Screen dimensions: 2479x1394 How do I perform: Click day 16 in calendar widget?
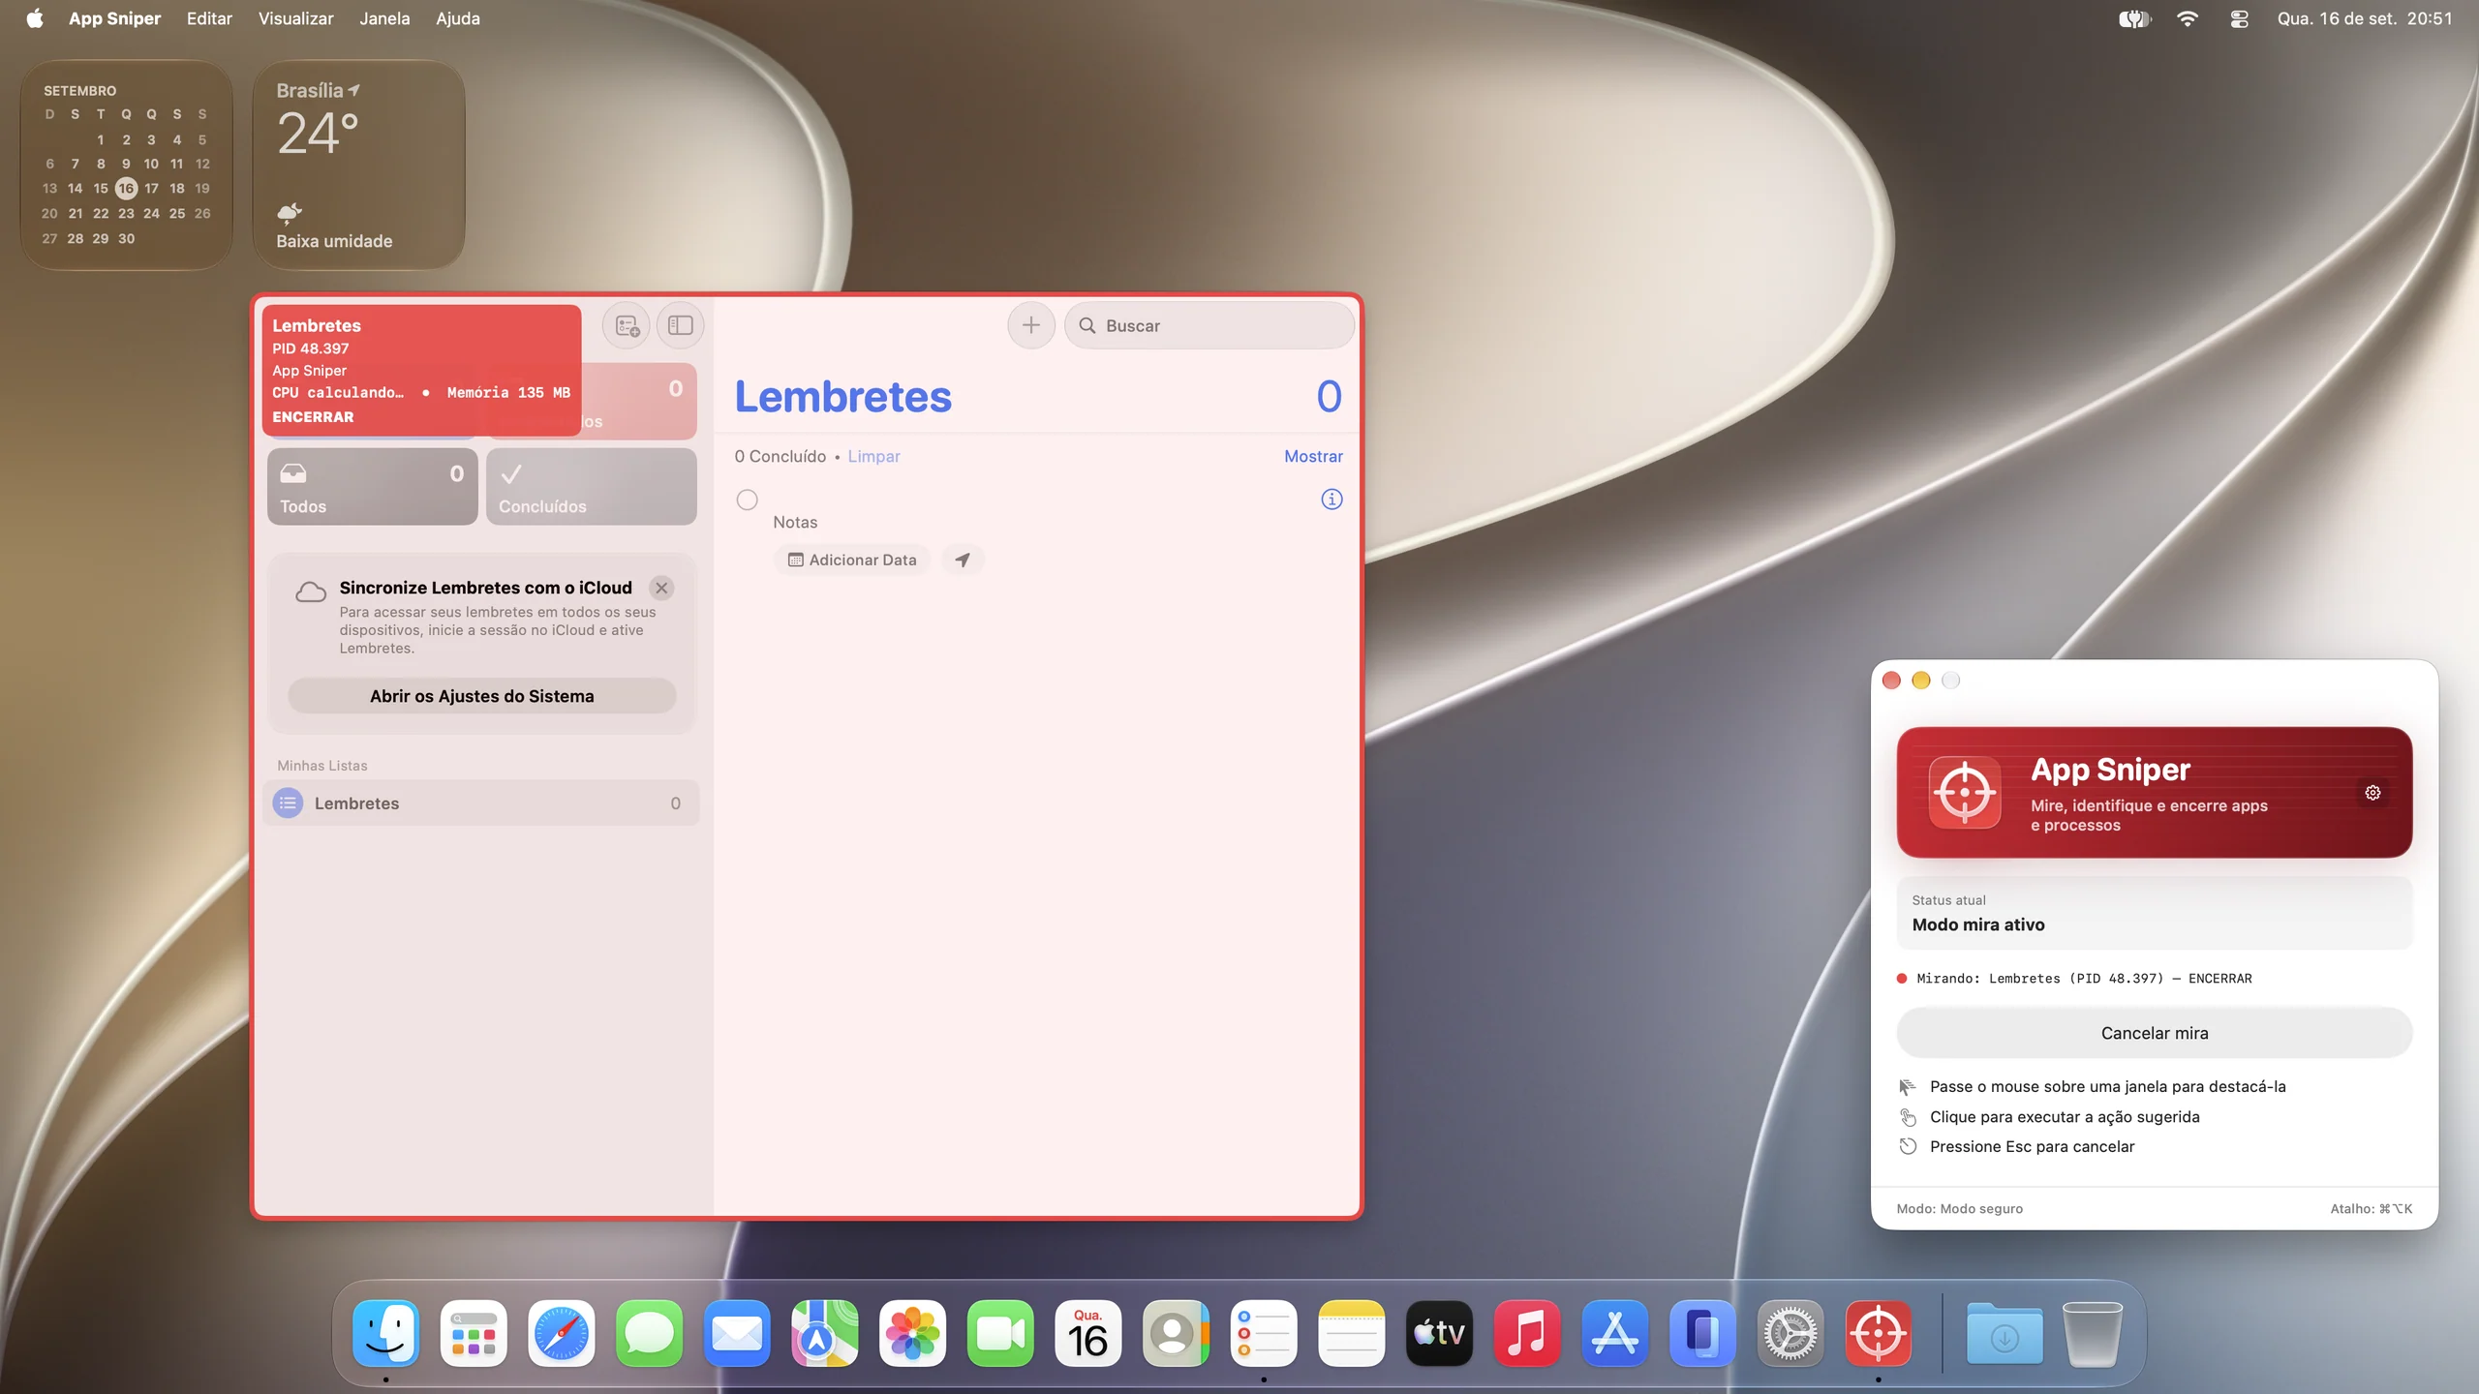(x=126, y=189)
